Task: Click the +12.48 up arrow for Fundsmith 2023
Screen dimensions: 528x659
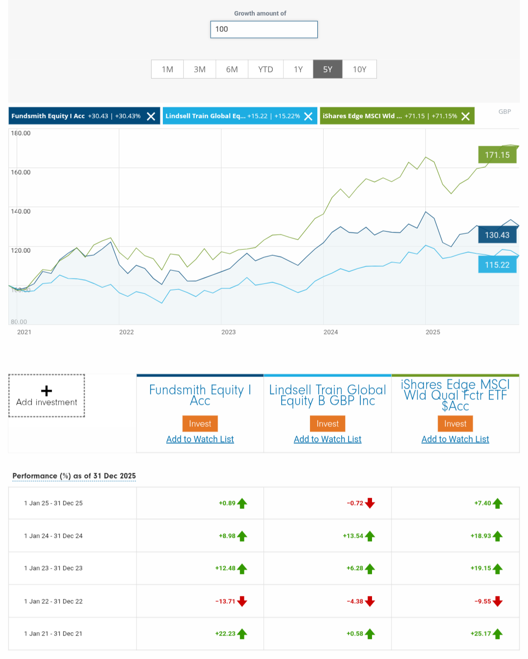Action: click(242, 569)
